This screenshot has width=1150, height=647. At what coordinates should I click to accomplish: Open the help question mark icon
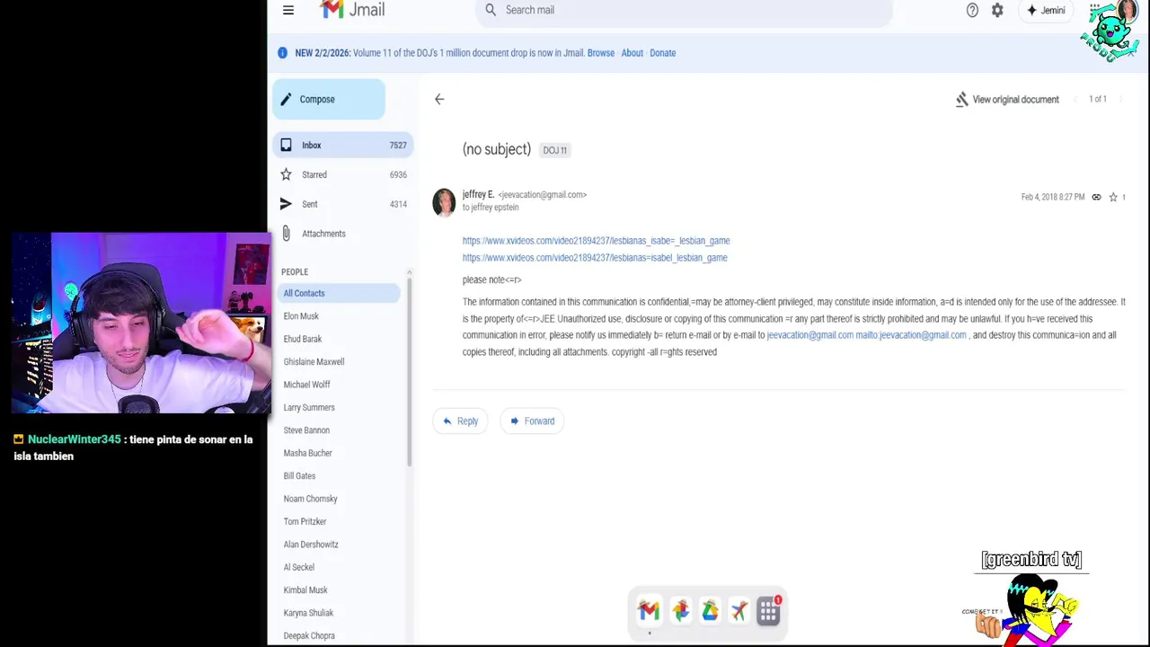coord(972,10)
